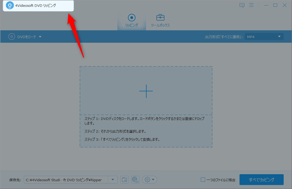This screenshot has height=189, width=292.
Task: Open the feedback chat bubble icon
Action: pos(242,5)
